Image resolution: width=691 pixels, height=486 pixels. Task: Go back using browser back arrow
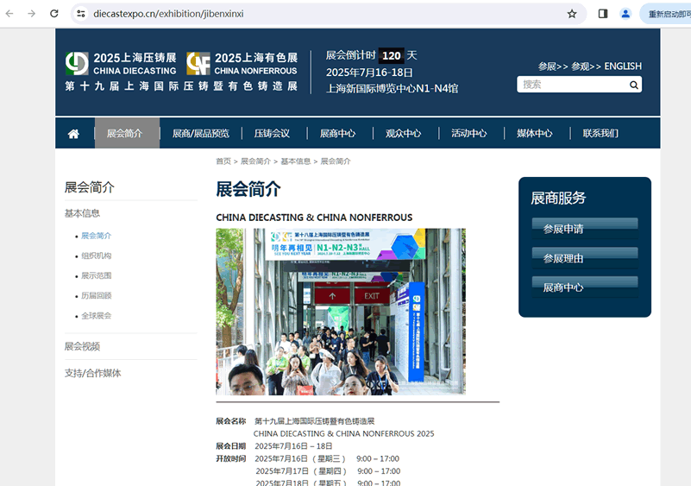click(x=9, y=14)
